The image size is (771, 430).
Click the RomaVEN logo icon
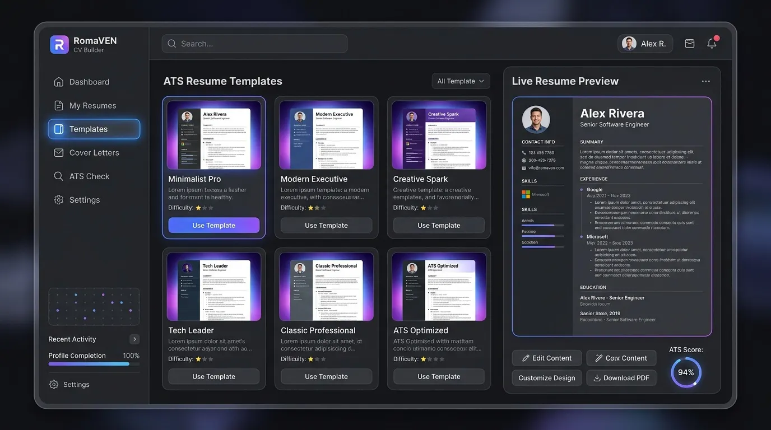click(x=59, y=44)
